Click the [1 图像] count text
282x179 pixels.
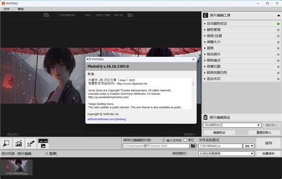51,154
